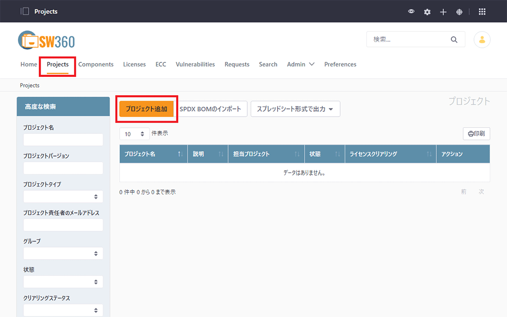The width and height of the screenshot is (507, 317).
Task: Expand the Admin dropdown menu
Action: point(300,64)
